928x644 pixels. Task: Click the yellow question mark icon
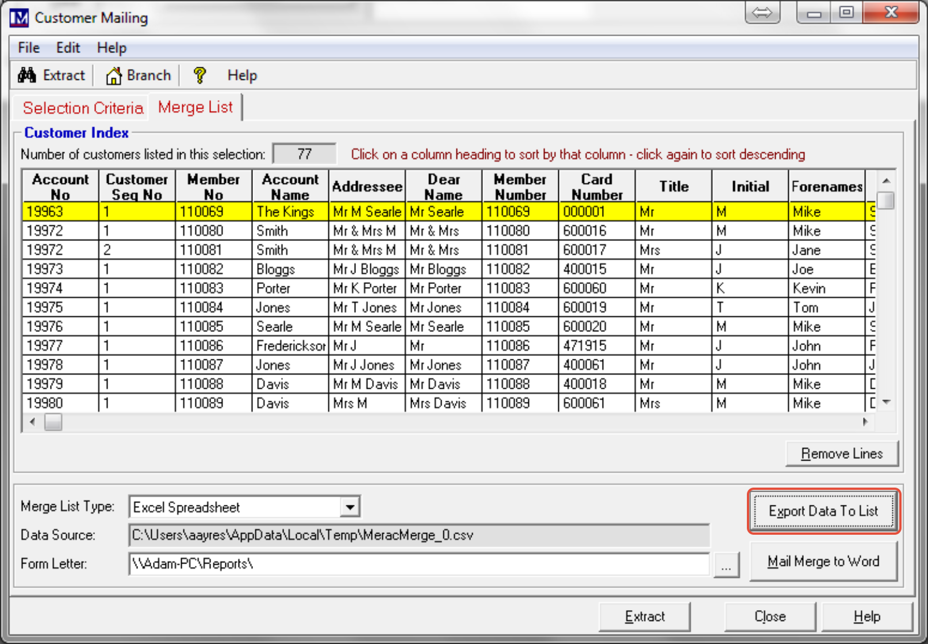point(200,75)
